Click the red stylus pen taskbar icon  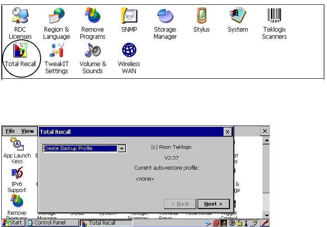[264, 223]
